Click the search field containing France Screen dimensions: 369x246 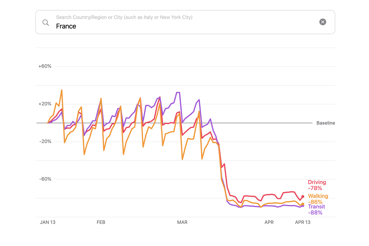point(185,22)
